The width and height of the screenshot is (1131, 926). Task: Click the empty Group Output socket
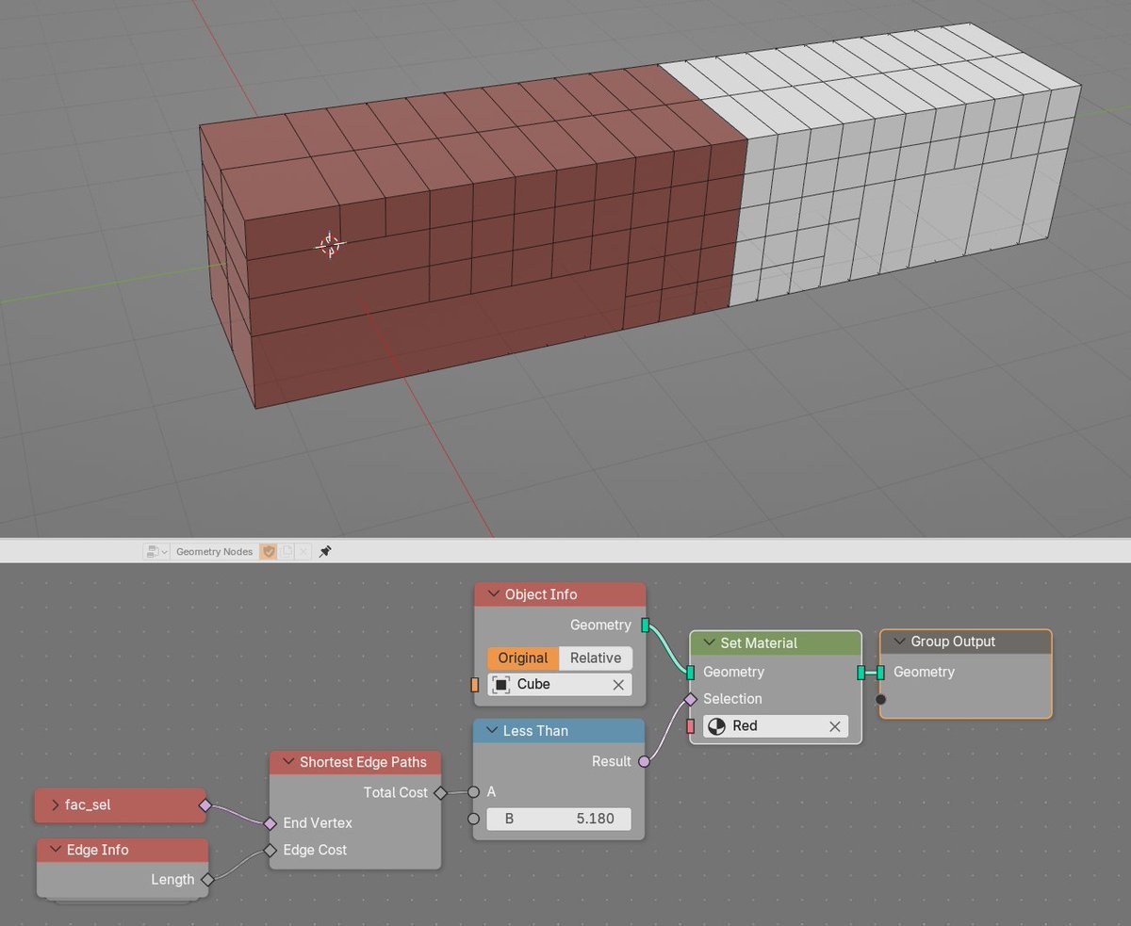(x=880, y=699)
